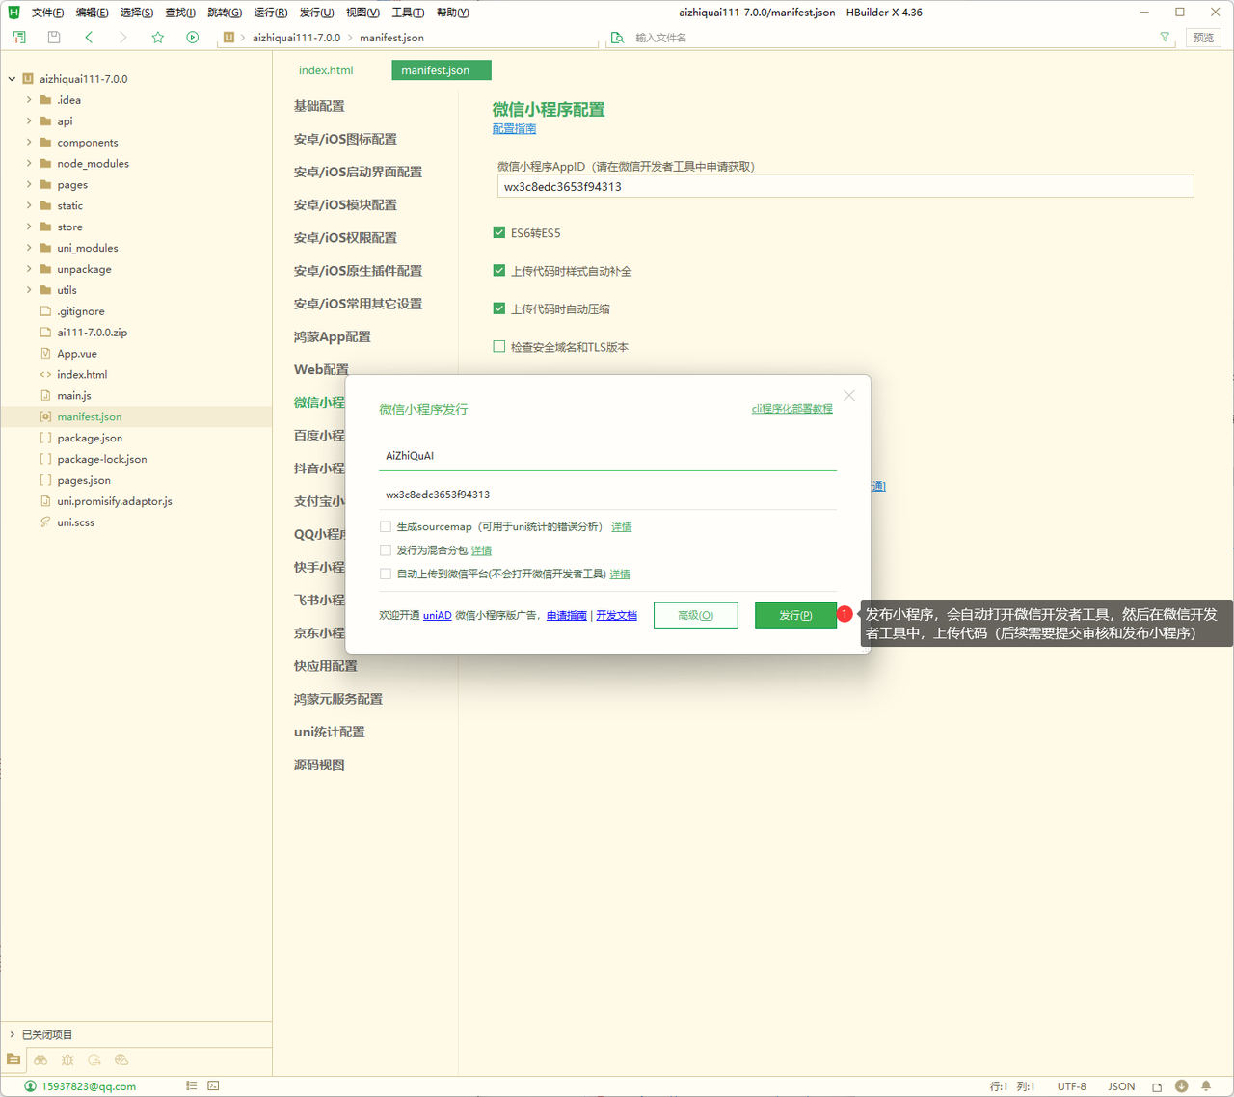Viewport: 1234px width, 1097px height.
Task: Click the download arrow icon in status bar
Action: coord(1181,1086)
